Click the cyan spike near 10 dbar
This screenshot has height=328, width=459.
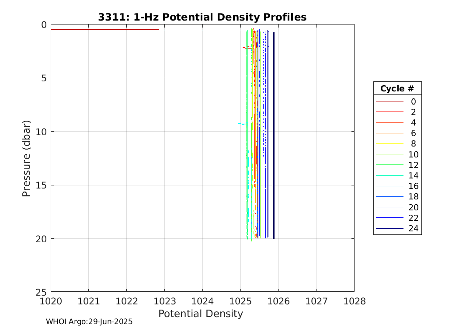click(243, 124)
